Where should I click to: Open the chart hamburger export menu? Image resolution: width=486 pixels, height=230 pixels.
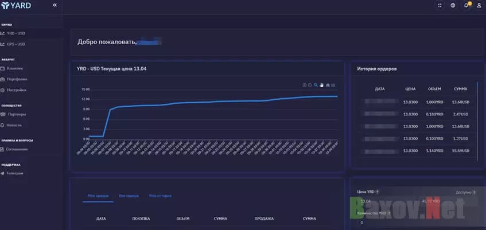click(333, 85)
